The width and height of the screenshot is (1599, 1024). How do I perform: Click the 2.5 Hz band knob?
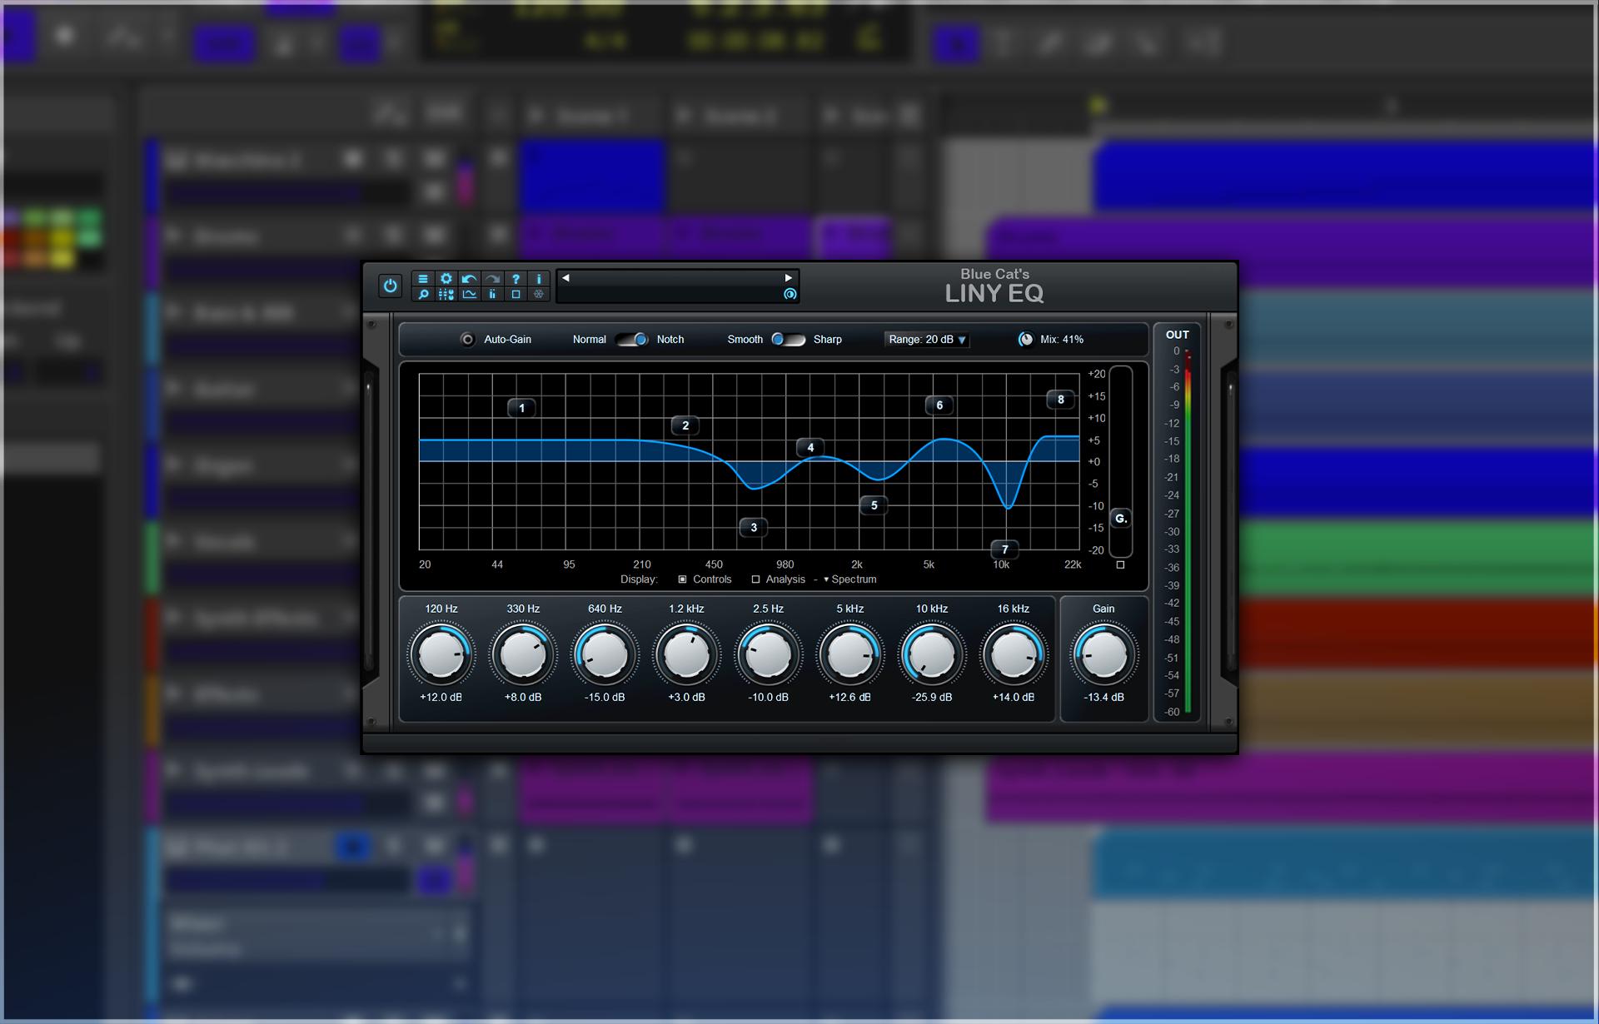[768, 655]
